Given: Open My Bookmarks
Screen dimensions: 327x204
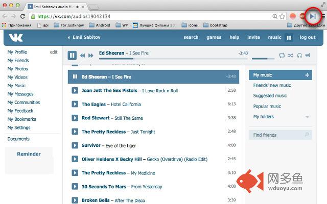Looking at the screenshot, I should point(21,119).
